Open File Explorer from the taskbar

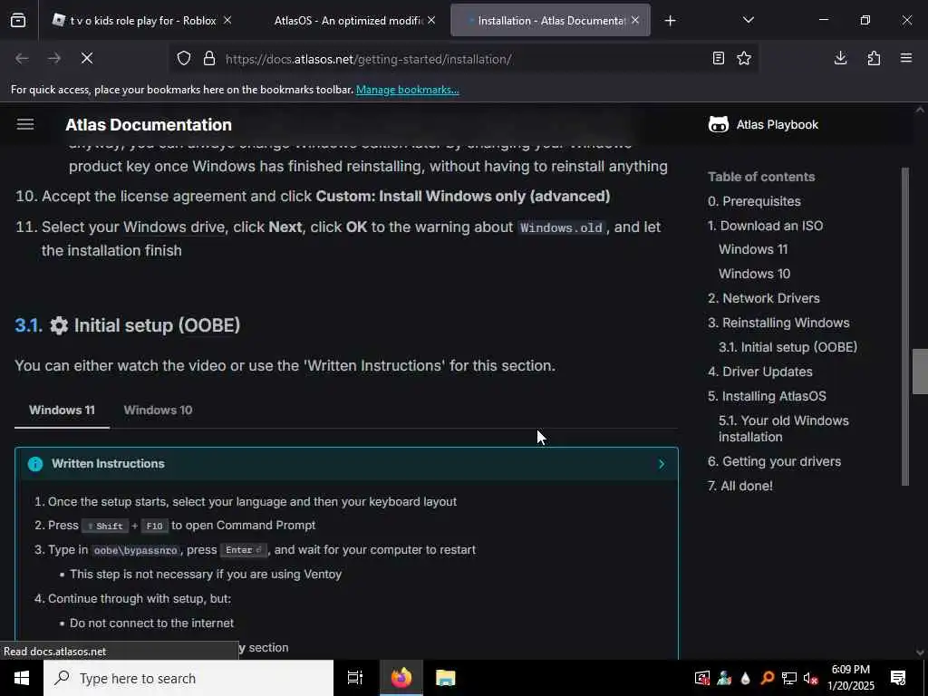coord(445,678)
